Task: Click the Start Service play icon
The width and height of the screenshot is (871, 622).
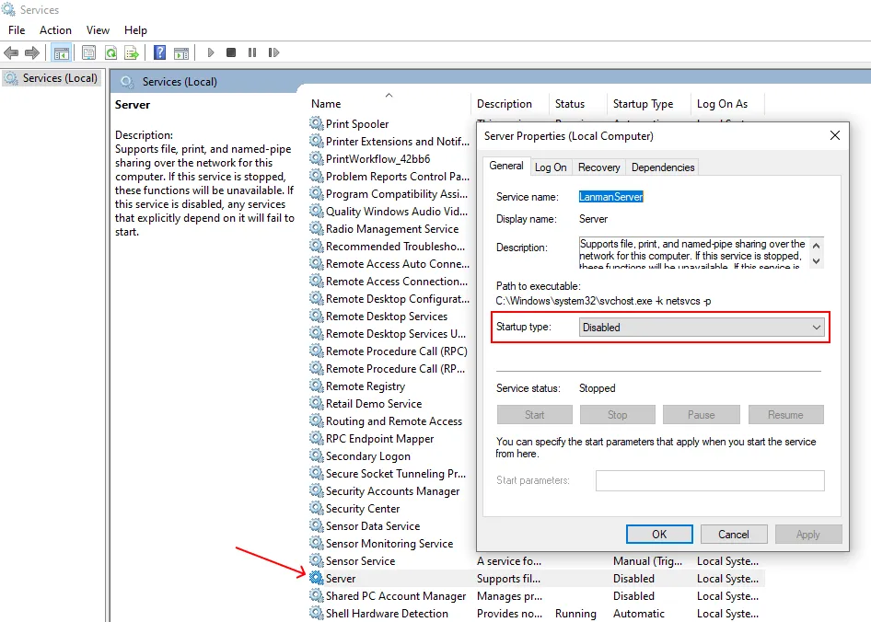Action: 211,52
